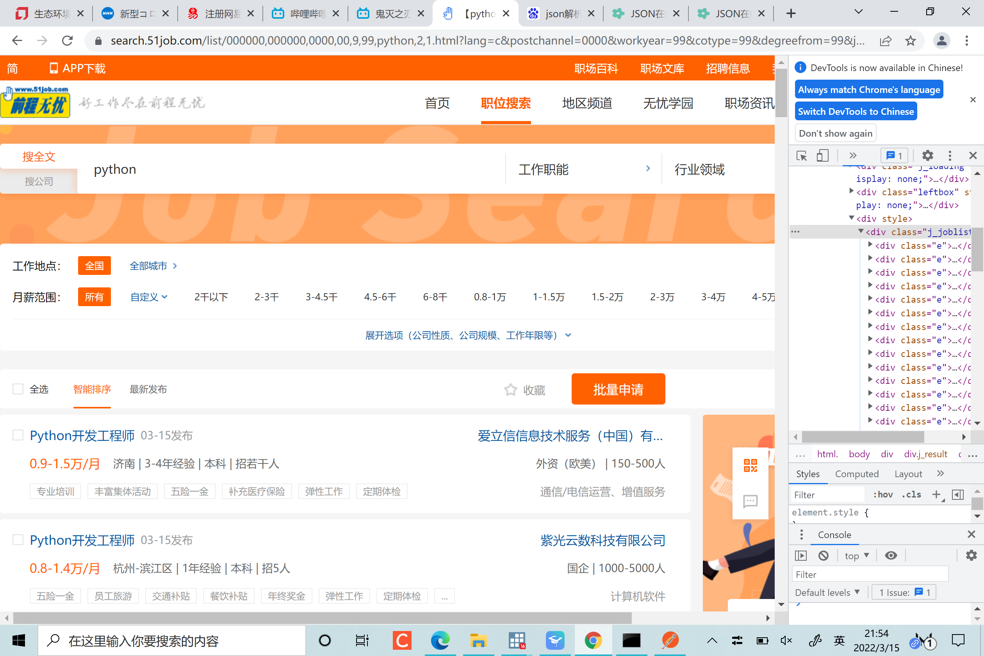
Task: Open 工作职能 job function selector
Action: click(584, 169)
